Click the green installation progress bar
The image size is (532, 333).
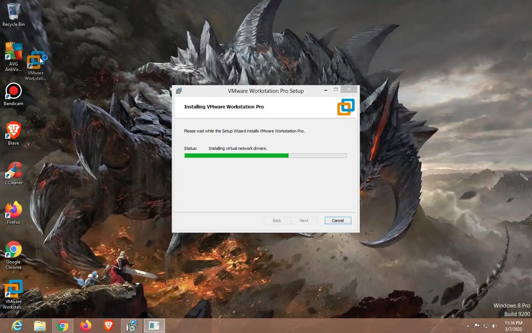point(265,156)
